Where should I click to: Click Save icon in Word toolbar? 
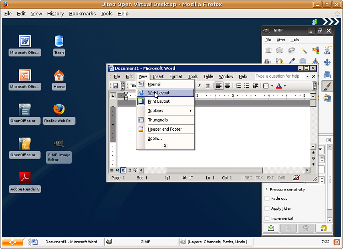[x=116, y=86]
